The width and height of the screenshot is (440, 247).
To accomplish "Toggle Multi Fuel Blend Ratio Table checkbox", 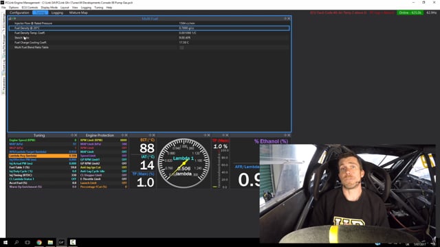I will pos(181,47).
